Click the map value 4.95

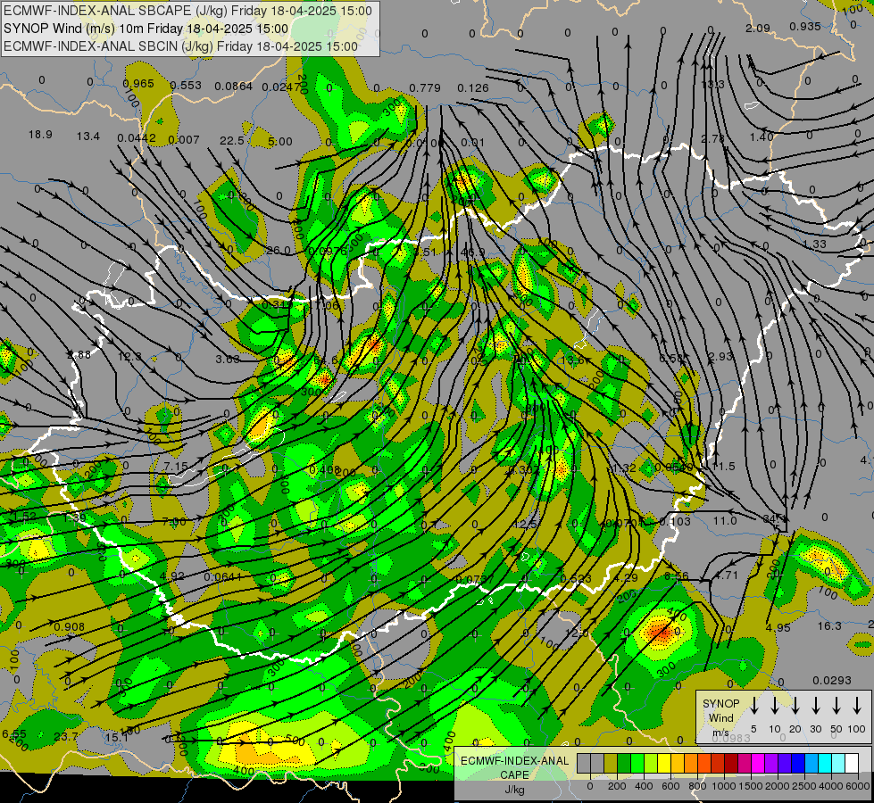[778, 628]
